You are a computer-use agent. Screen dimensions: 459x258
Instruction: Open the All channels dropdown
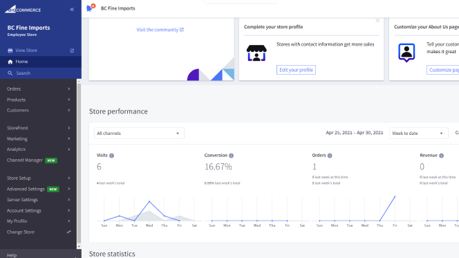pos(139,133)
